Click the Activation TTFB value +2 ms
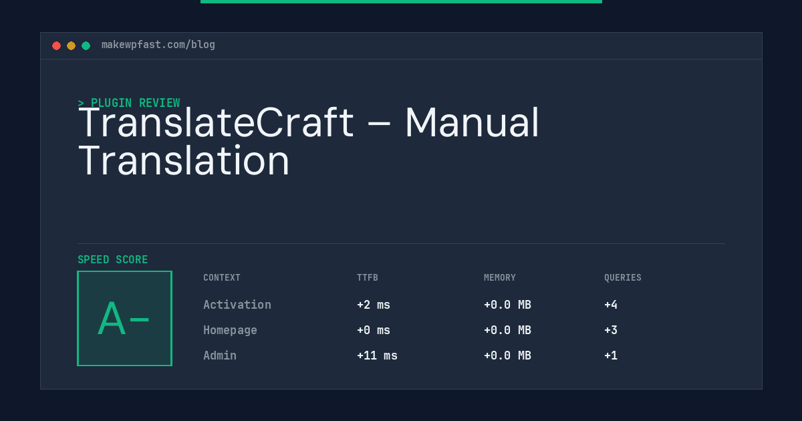The image size is (802, 421). [374, 305]
